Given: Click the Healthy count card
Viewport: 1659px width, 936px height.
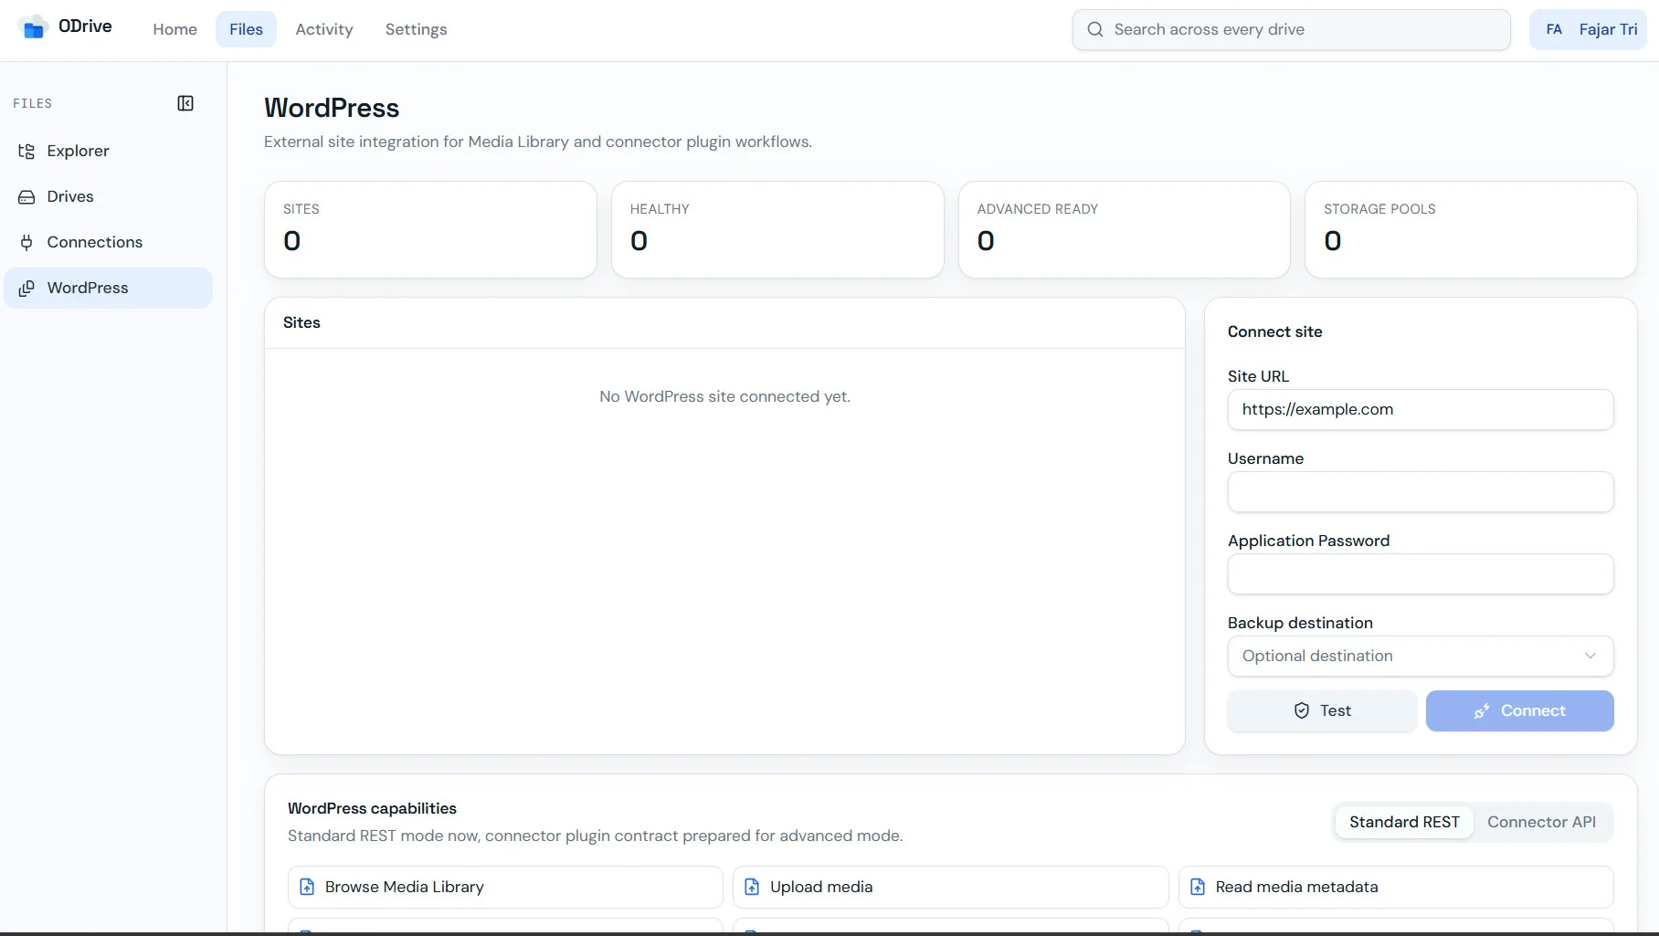Looking at the screenshot, I should (x=777, y=229).
